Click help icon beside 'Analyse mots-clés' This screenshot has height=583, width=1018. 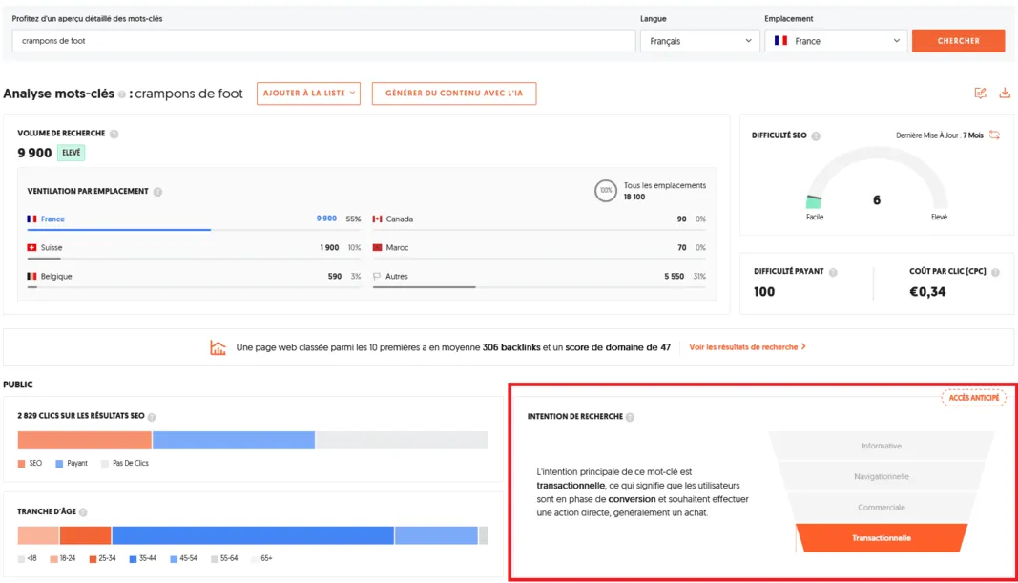(121, 94)
